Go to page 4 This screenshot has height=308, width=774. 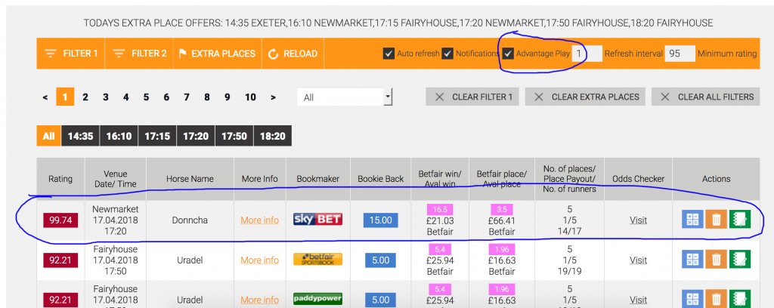pyautogui.click(x=126, y=97)
